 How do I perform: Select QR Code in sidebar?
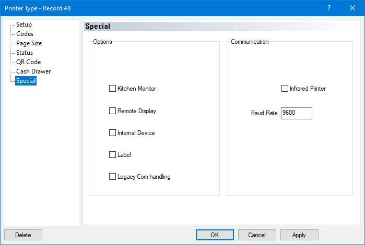(28, 62)
